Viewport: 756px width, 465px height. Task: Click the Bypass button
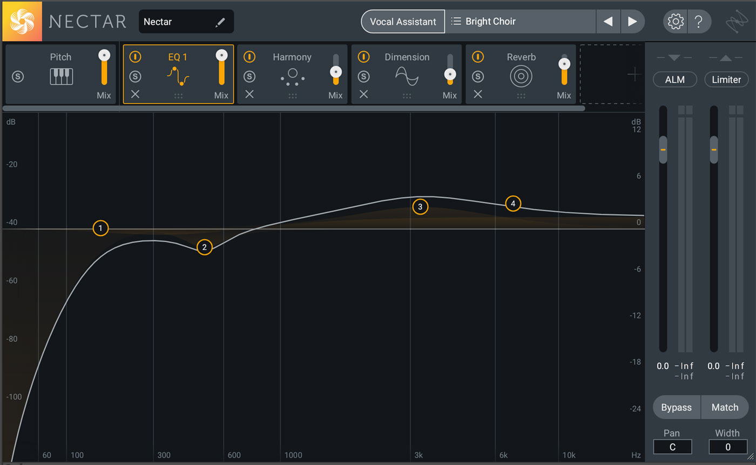677,407
